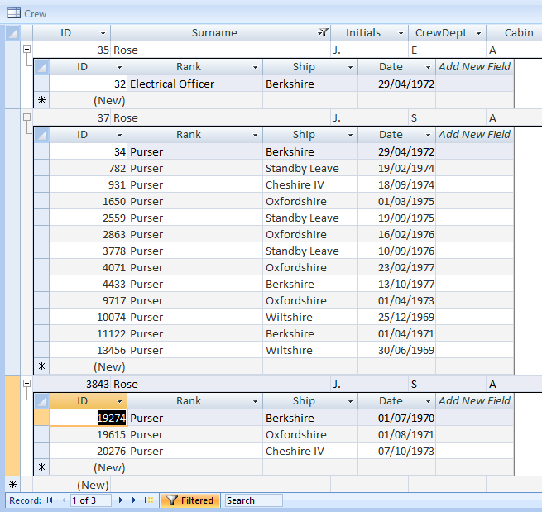Click new record asterisk in crew 37 subdatasheet

pyautogui.click(x=42, y=366)
